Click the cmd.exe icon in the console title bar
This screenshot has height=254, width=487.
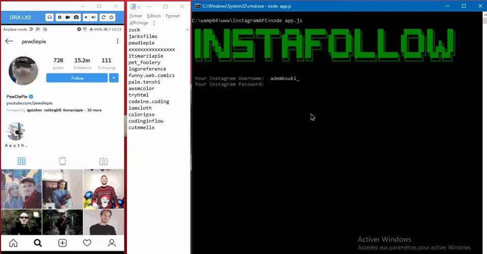(197, 6)
